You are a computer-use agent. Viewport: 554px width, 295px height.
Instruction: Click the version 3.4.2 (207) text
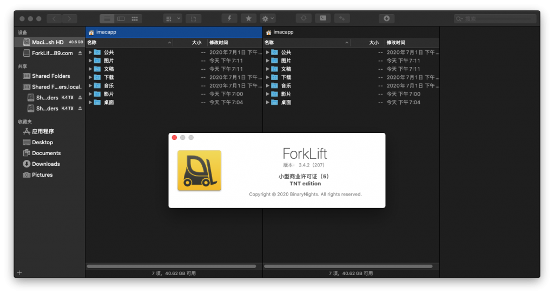pos(304,165)
